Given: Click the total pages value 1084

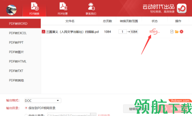Looking at the screenshot, I should click(107, 32).
